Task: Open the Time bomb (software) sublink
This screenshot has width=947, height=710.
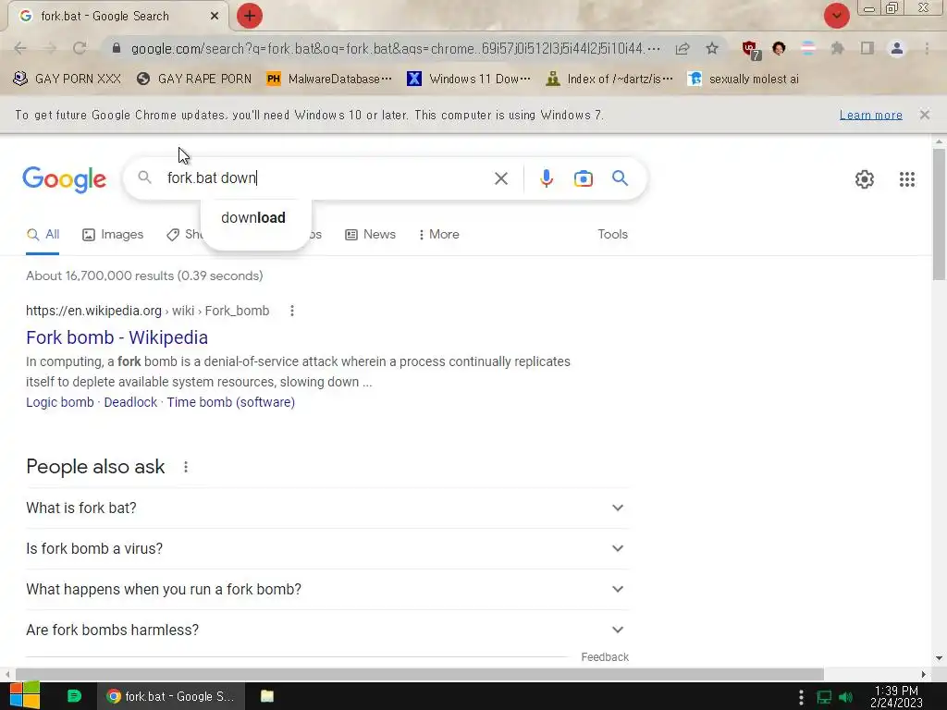Action: 230,402
